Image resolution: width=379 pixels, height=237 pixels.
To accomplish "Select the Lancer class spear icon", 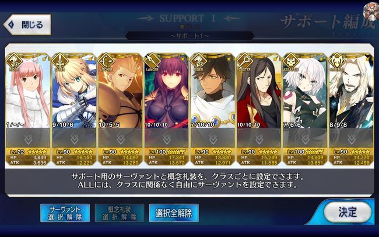I will pyautogui.click(x=152, y=61).
